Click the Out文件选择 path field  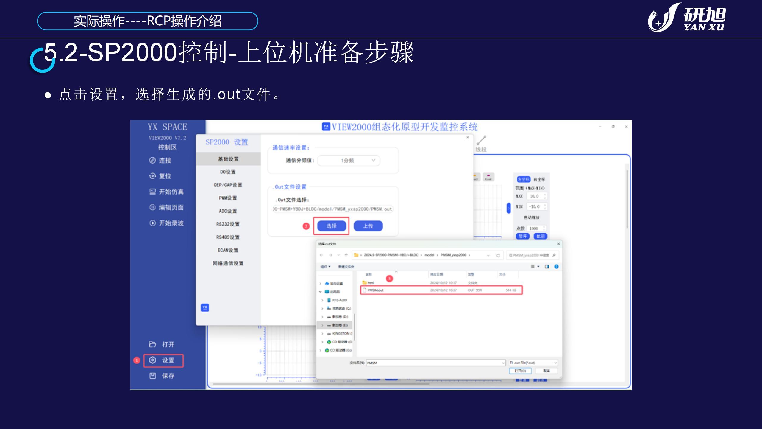[x=333, y=209]
